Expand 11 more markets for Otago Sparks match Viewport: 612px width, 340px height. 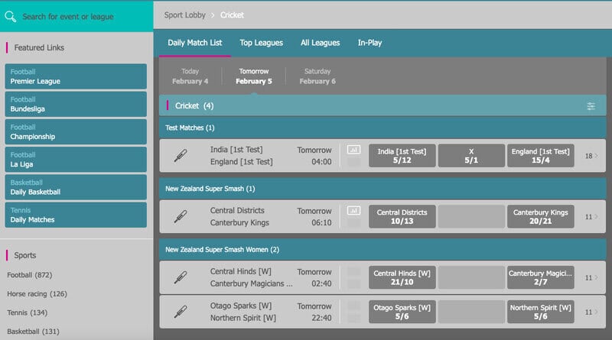click(x=591, y=312)
